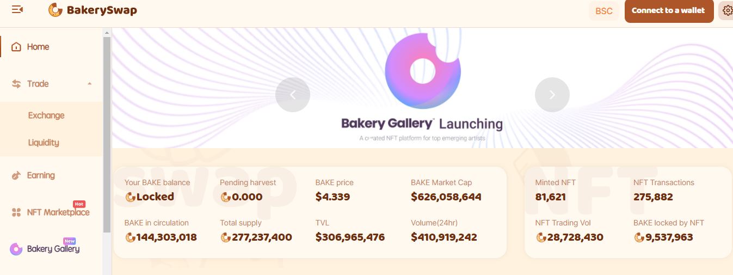
Task: Open the Liquidity menu item
Action: 44,143
